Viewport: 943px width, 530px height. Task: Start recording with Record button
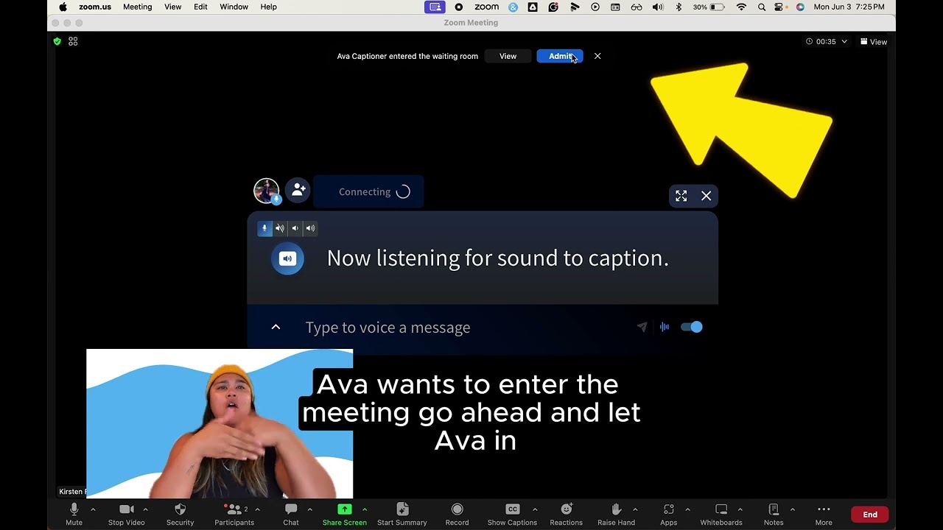point(457,514)
